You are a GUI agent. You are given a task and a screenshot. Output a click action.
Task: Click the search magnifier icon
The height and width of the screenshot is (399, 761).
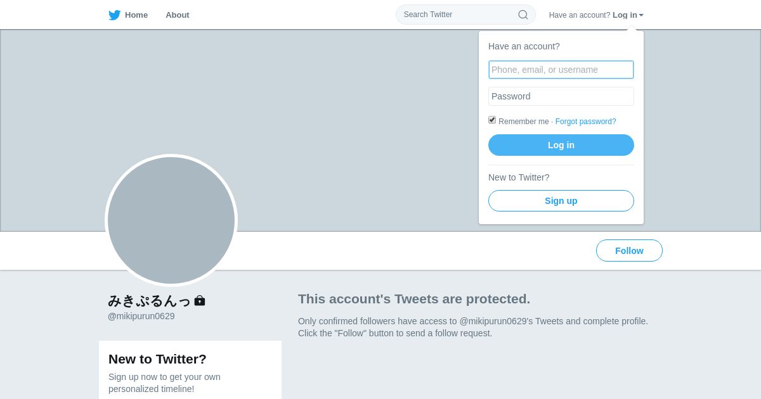523,15
